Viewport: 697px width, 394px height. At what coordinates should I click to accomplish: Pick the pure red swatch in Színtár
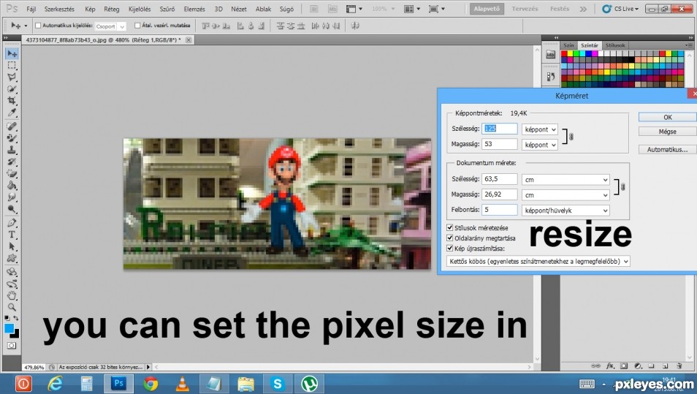[564, 54]
